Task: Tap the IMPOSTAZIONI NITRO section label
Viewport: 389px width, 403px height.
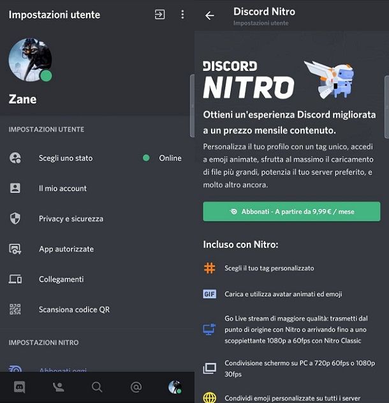Action: point(43,342)
